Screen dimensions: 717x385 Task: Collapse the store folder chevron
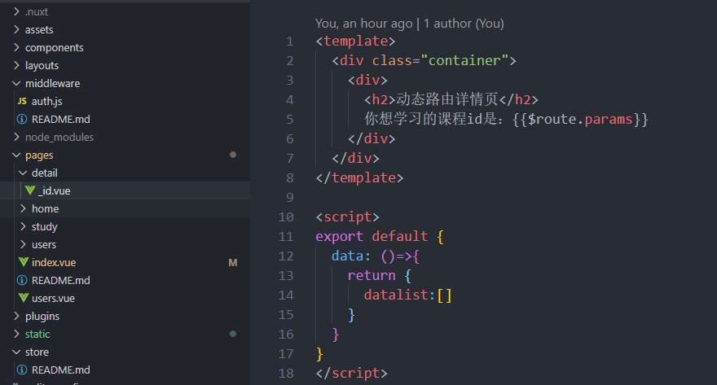click(x=16, y=352)
